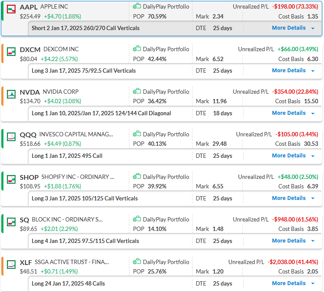
Task: Click the NVDA DTE value 18 days
Action: coord(223,114)
